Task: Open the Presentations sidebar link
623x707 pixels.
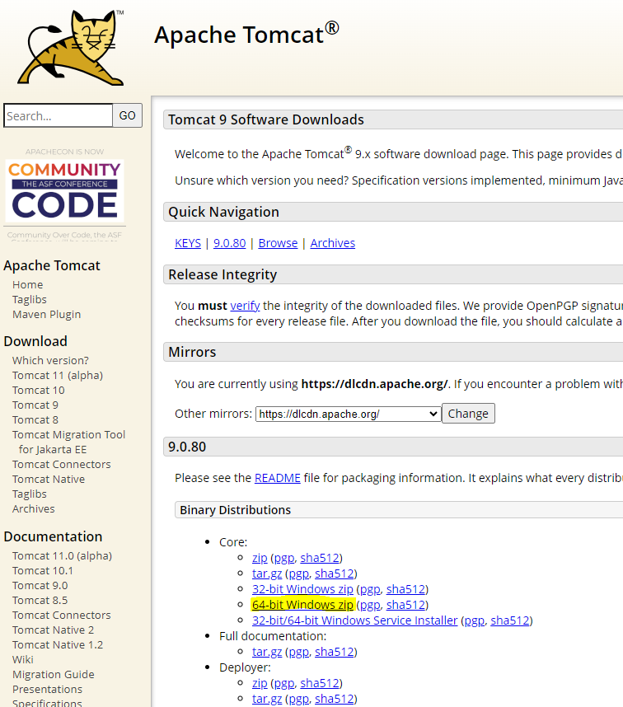Action: point(47,690)
